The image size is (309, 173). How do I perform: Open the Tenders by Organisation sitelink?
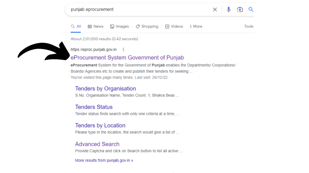(105, 89)
